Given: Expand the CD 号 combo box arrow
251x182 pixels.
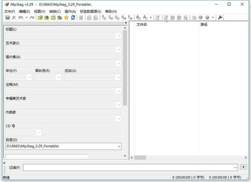Looking at the screenshot, I should (40, 132).
